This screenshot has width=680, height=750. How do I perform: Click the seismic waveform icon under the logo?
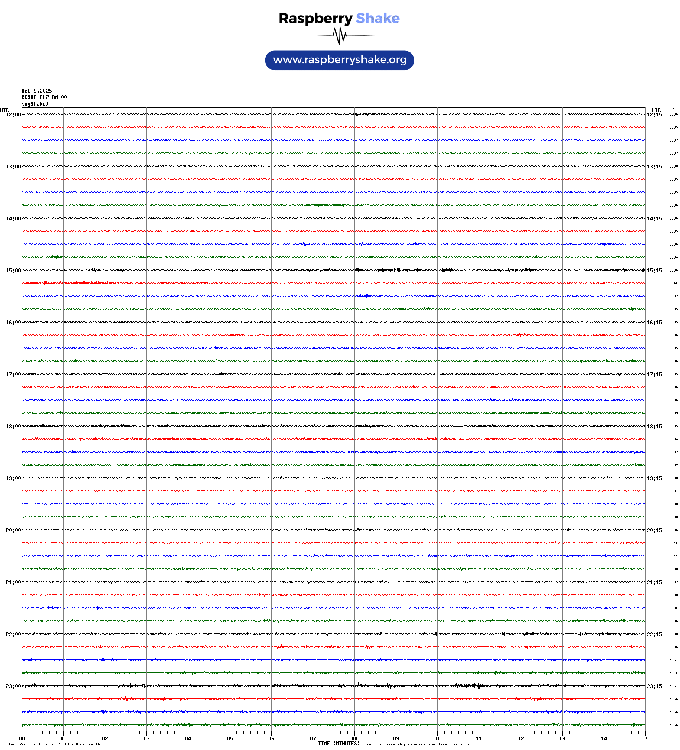click(x=339, y=36)
